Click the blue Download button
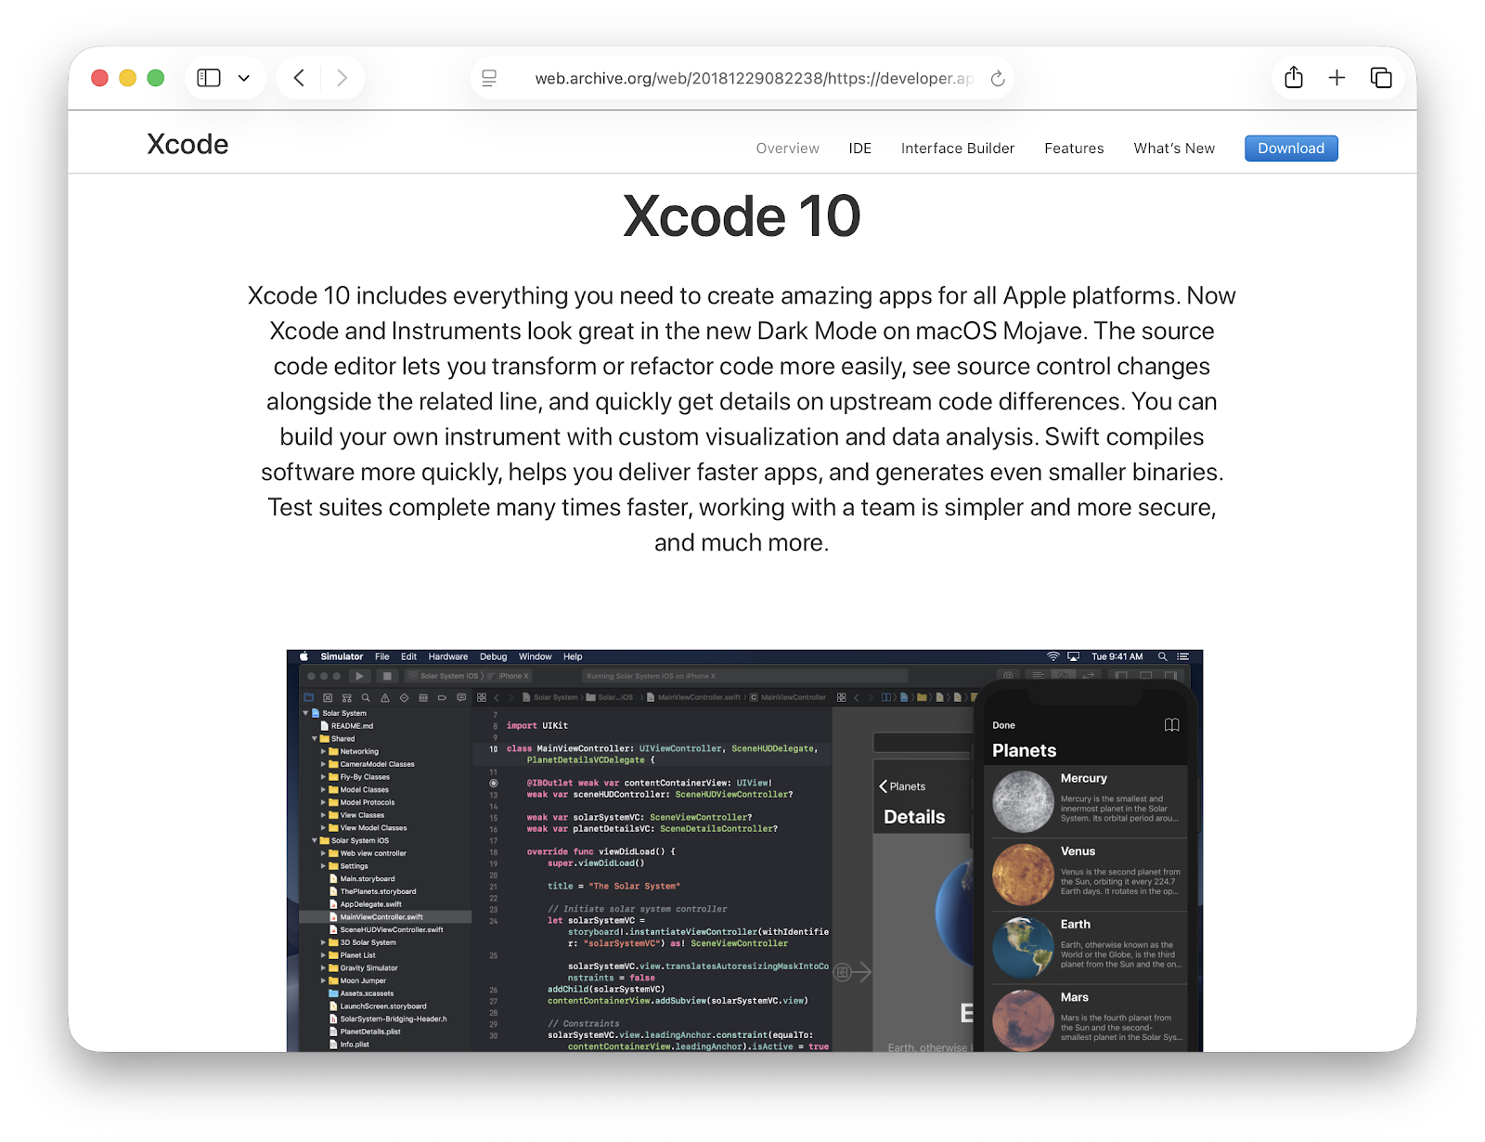This screenshot has height=1142, width=1485. coord(1291,149)
